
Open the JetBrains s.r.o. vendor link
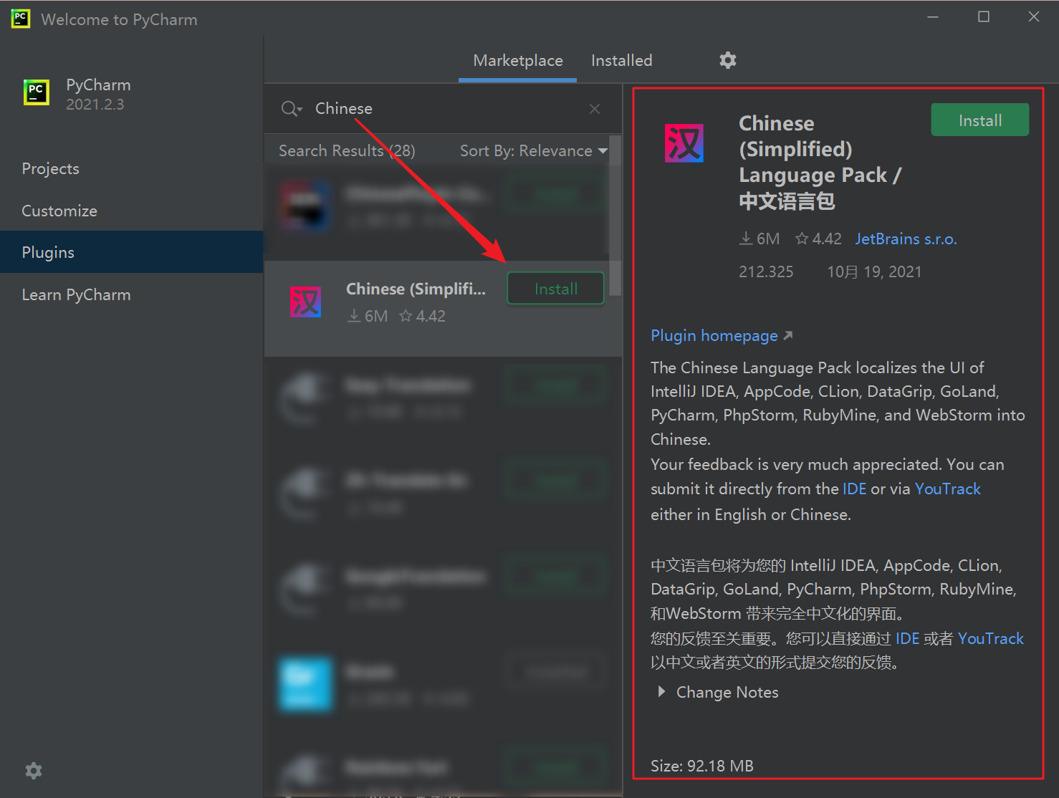(x=906, y=239)
